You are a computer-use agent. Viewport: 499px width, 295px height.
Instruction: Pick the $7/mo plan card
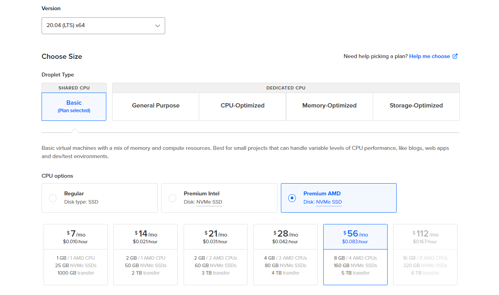point(76,255)
